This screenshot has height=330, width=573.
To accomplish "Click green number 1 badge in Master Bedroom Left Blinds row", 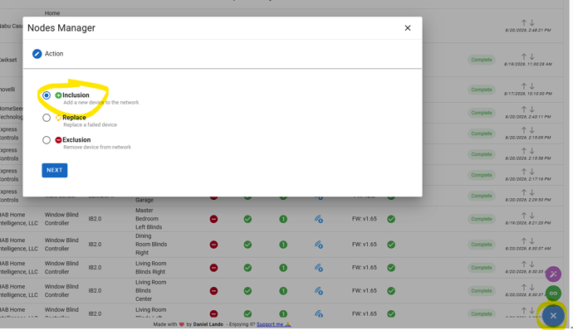I will click(x=283, y=219).
